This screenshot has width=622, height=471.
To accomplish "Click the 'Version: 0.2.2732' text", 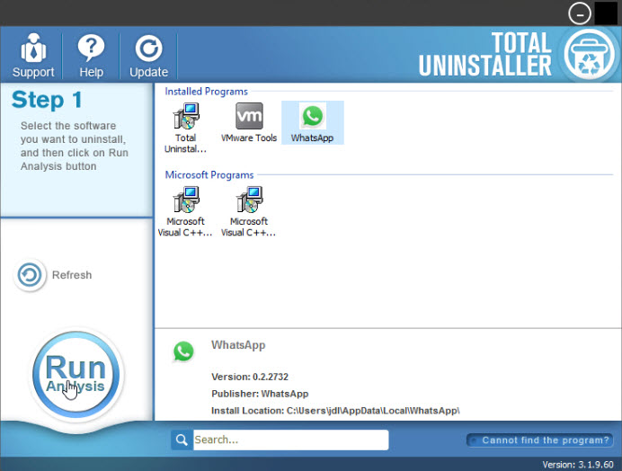I will [250, 377].
